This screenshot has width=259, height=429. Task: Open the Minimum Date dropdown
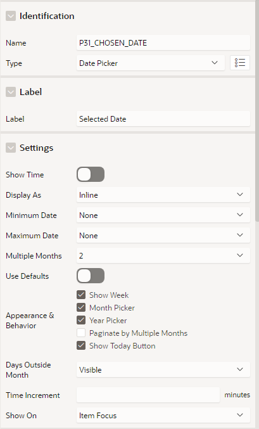(163, 215)
